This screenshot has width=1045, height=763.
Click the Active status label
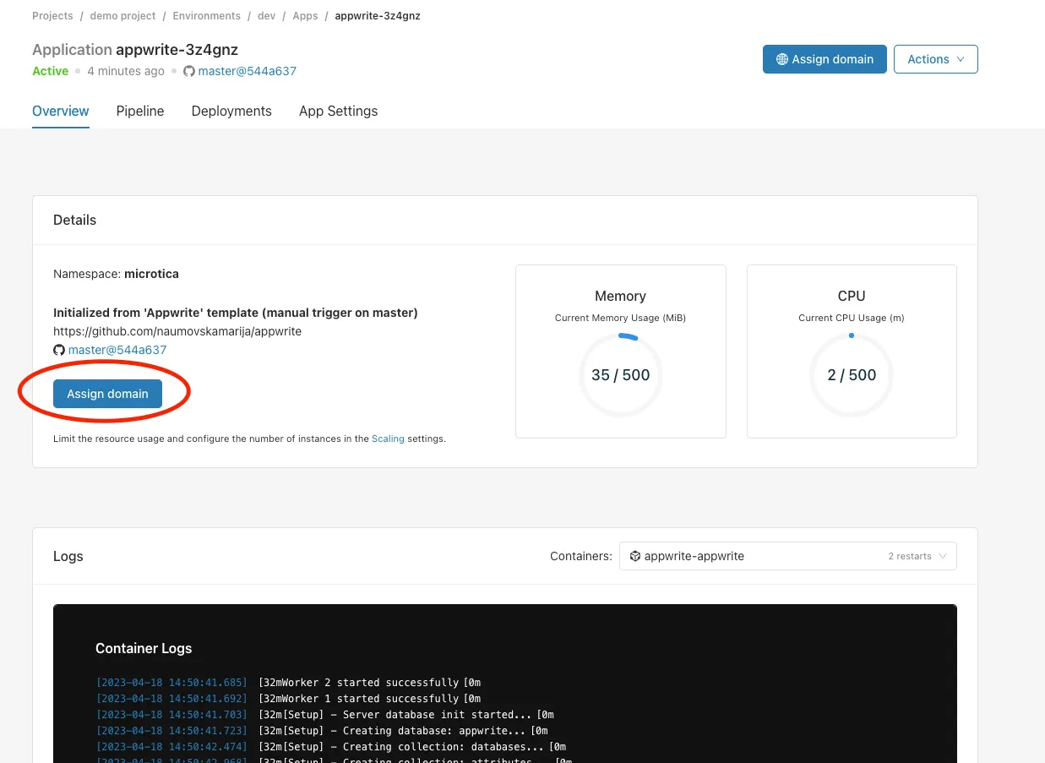tap(50, 71)
